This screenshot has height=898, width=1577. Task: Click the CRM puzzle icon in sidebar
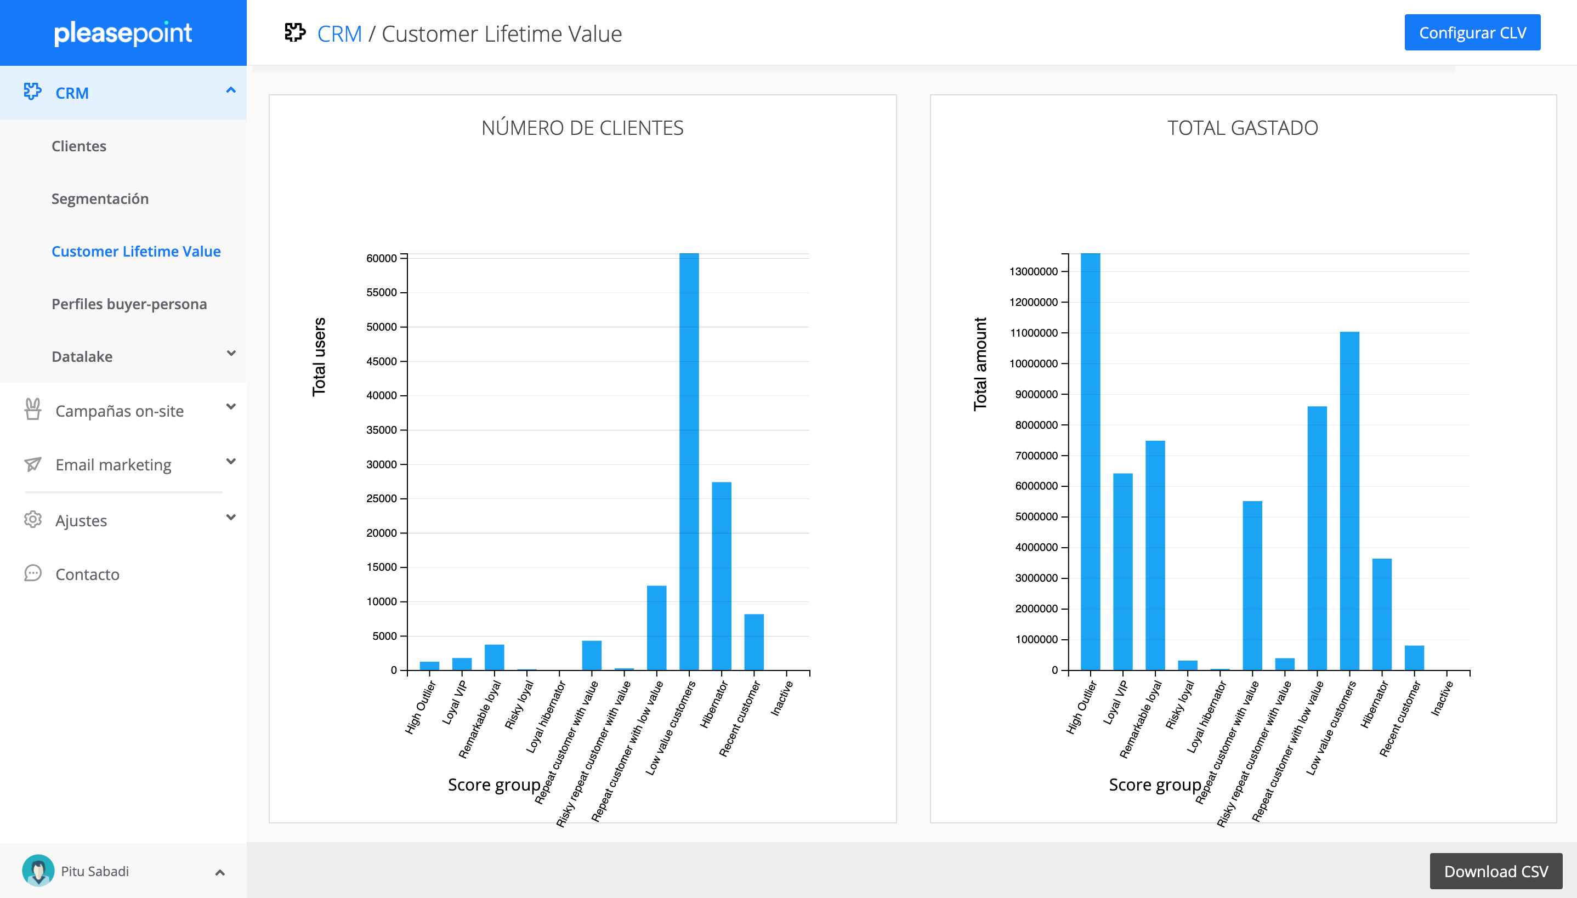tap(32, 92)
